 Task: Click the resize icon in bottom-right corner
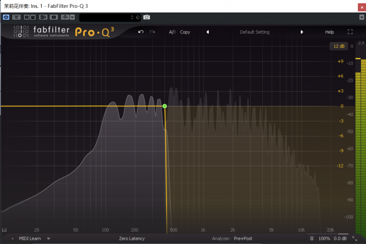pos(355,239)
